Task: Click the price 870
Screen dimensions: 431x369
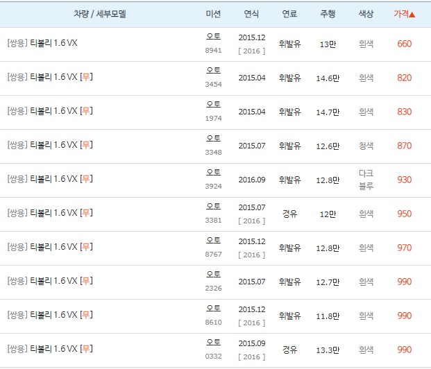Action: click(405, 146)
